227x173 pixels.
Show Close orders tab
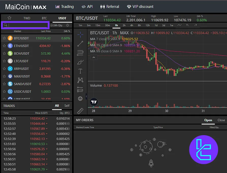(x=221, y=120)
